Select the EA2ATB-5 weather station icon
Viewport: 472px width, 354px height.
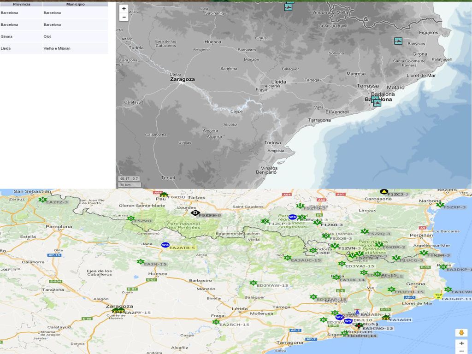[165, 245]
